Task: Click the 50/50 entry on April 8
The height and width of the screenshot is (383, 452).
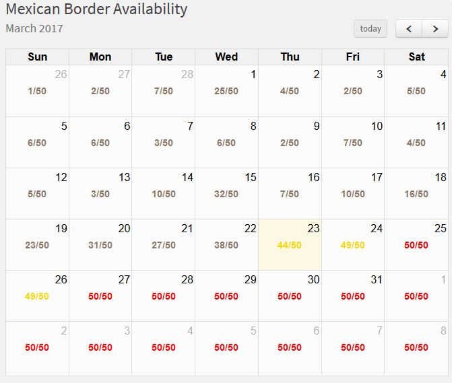Action: click(416, 347)
